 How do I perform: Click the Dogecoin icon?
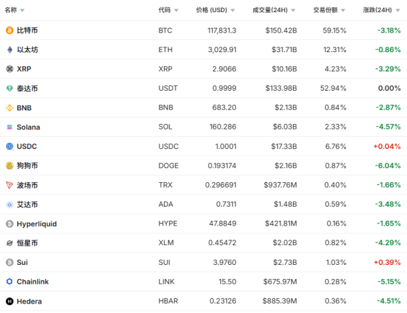pyautogui.click(x=9, y=165)
